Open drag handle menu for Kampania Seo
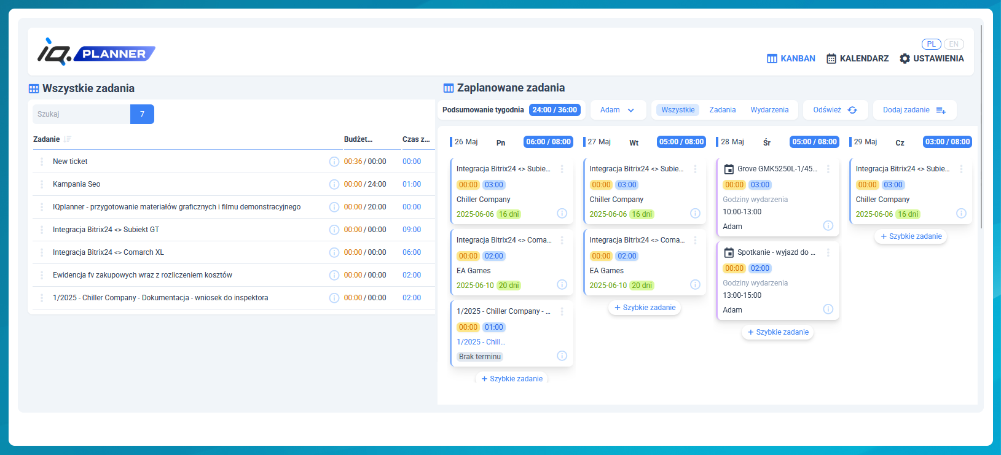This screenshot has height=455, width=1001. 42,184
